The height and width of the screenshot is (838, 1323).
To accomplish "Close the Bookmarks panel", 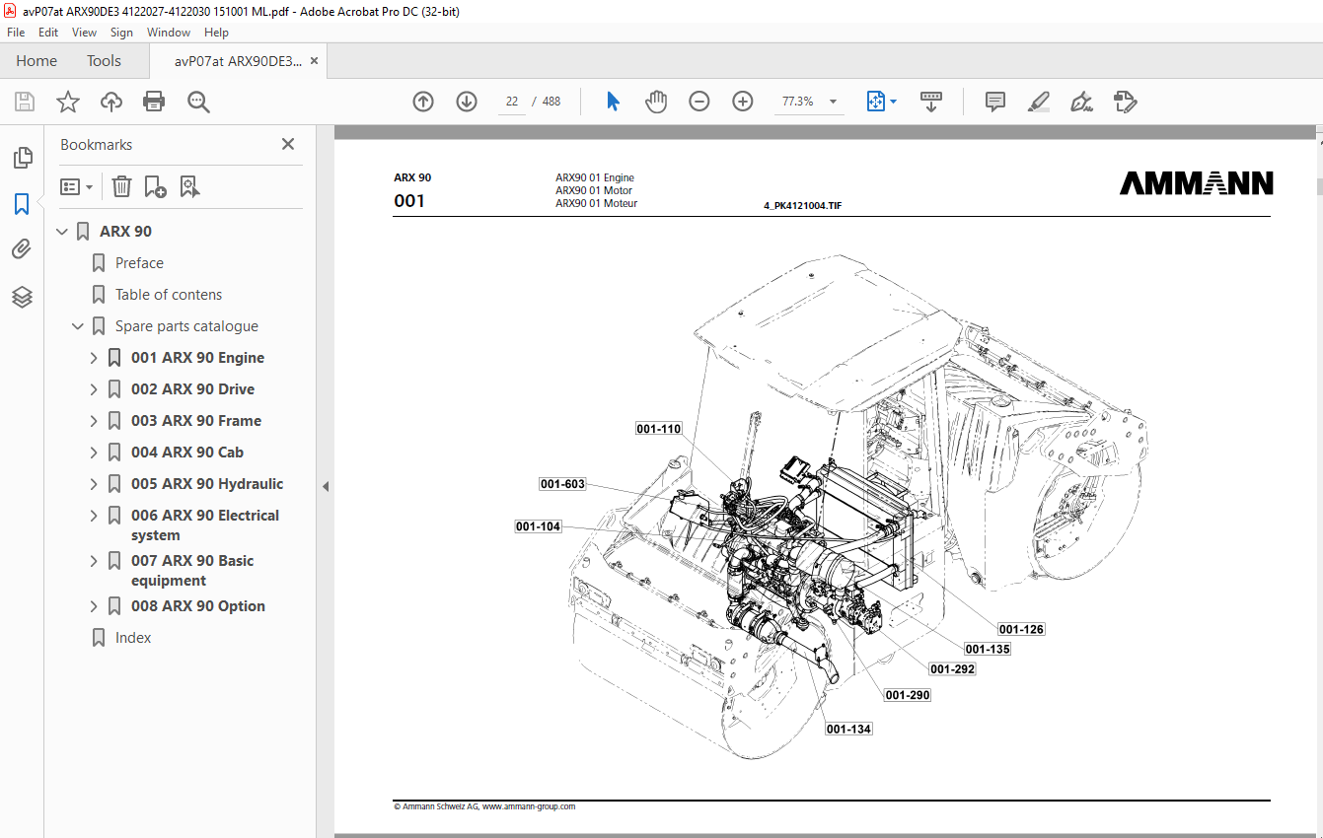I will pos(288,144).
